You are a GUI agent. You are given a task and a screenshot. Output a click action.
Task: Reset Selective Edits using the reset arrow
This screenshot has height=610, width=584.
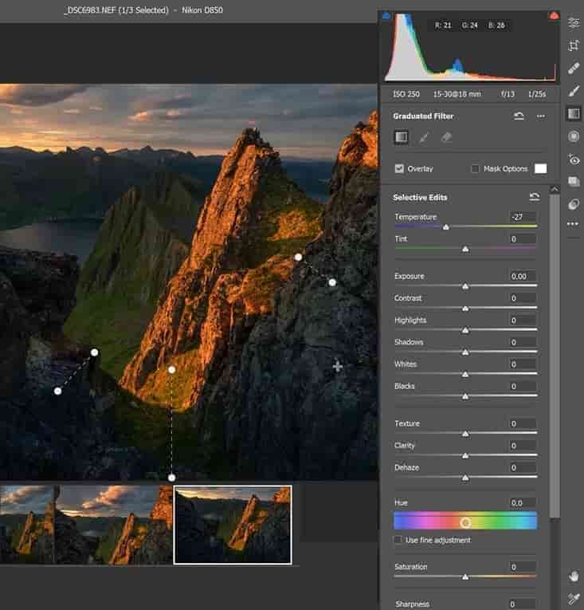(x=534, y=197)
